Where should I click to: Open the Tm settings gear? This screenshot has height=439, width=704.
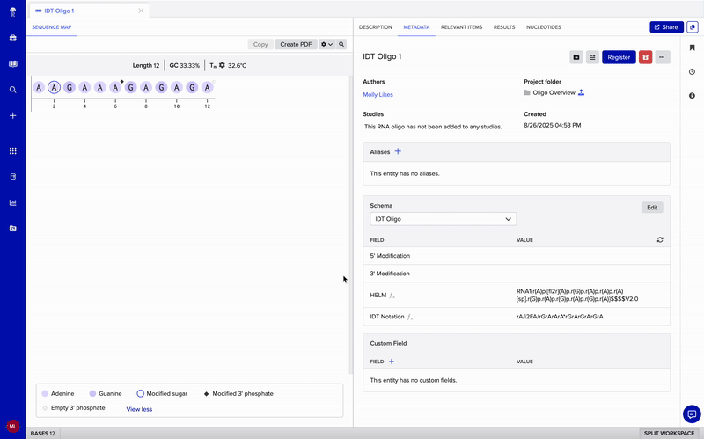point(222,65)
